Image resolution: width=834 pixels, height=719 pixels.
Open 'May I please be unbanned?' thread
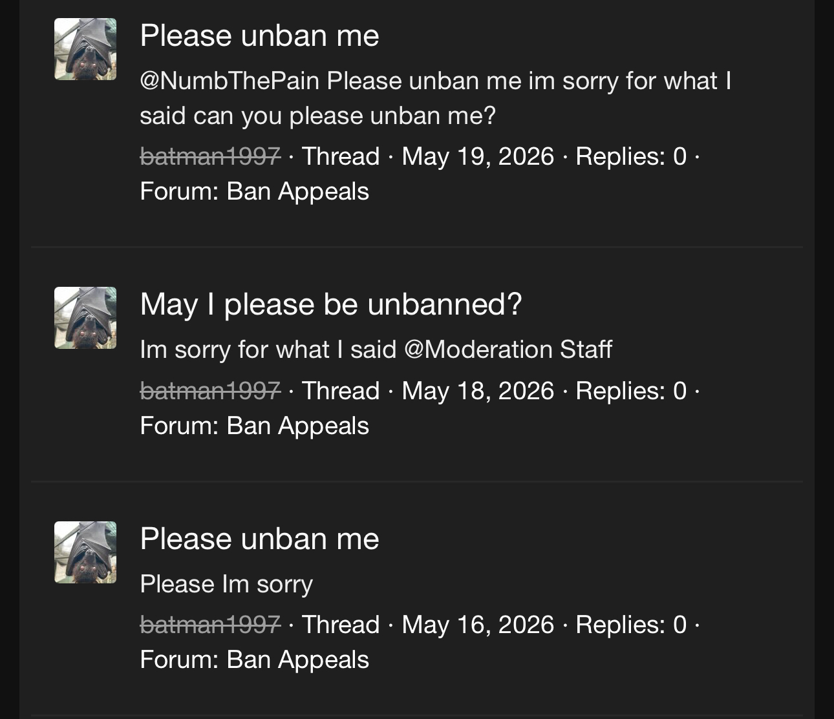coord(330,304)
